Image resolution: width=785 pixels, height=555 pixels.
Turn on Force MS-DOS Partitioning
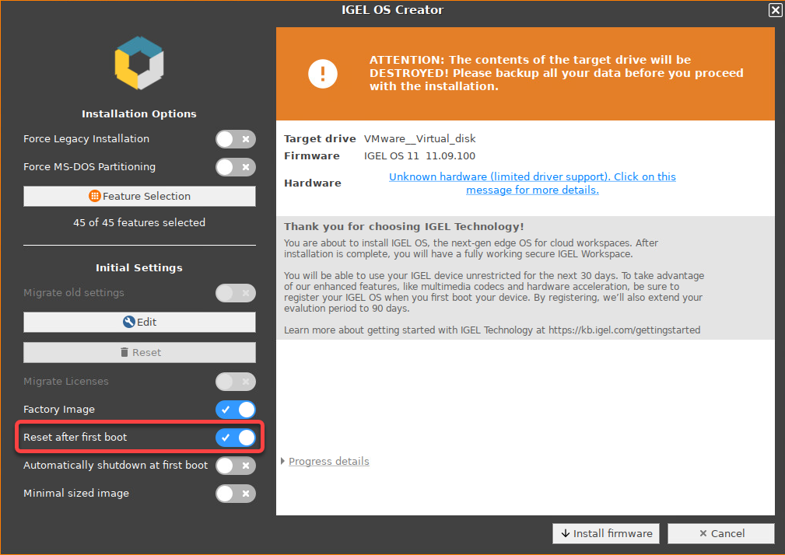pos(235,167)
